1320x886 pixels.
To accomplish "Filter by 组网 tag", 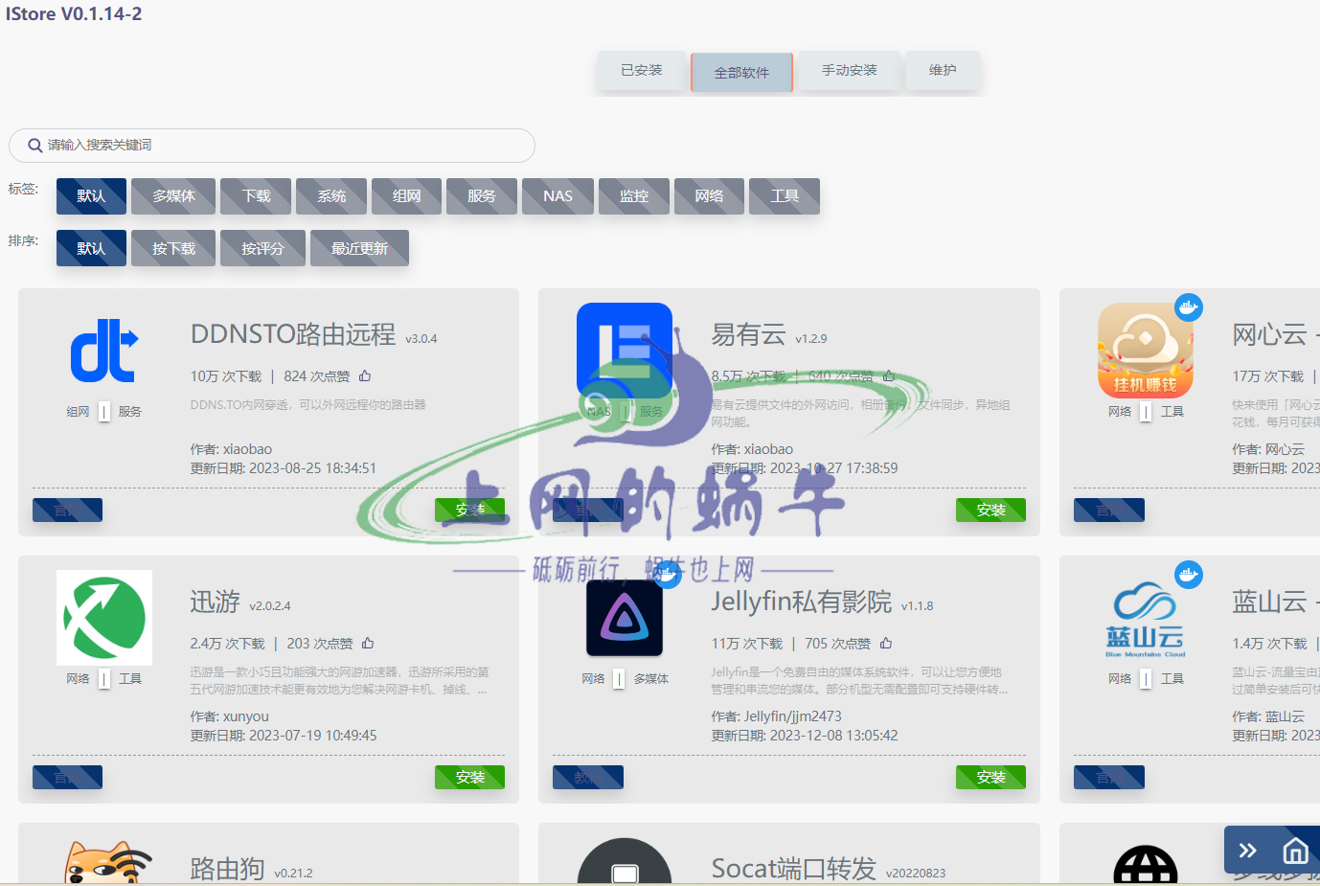I will [406, 195].
